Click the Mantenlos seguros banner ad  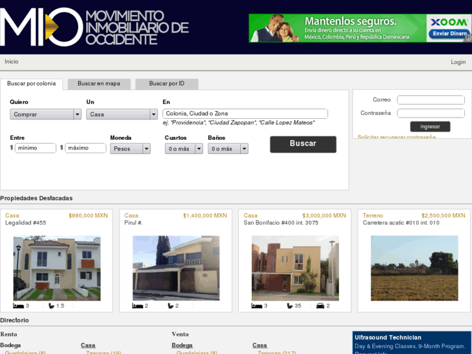[360, 28]
